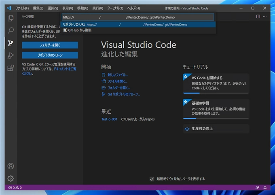The height and width of the screenshot is (195, 275).
Task: Open the Manage gear icon
Action: point(11,178)
